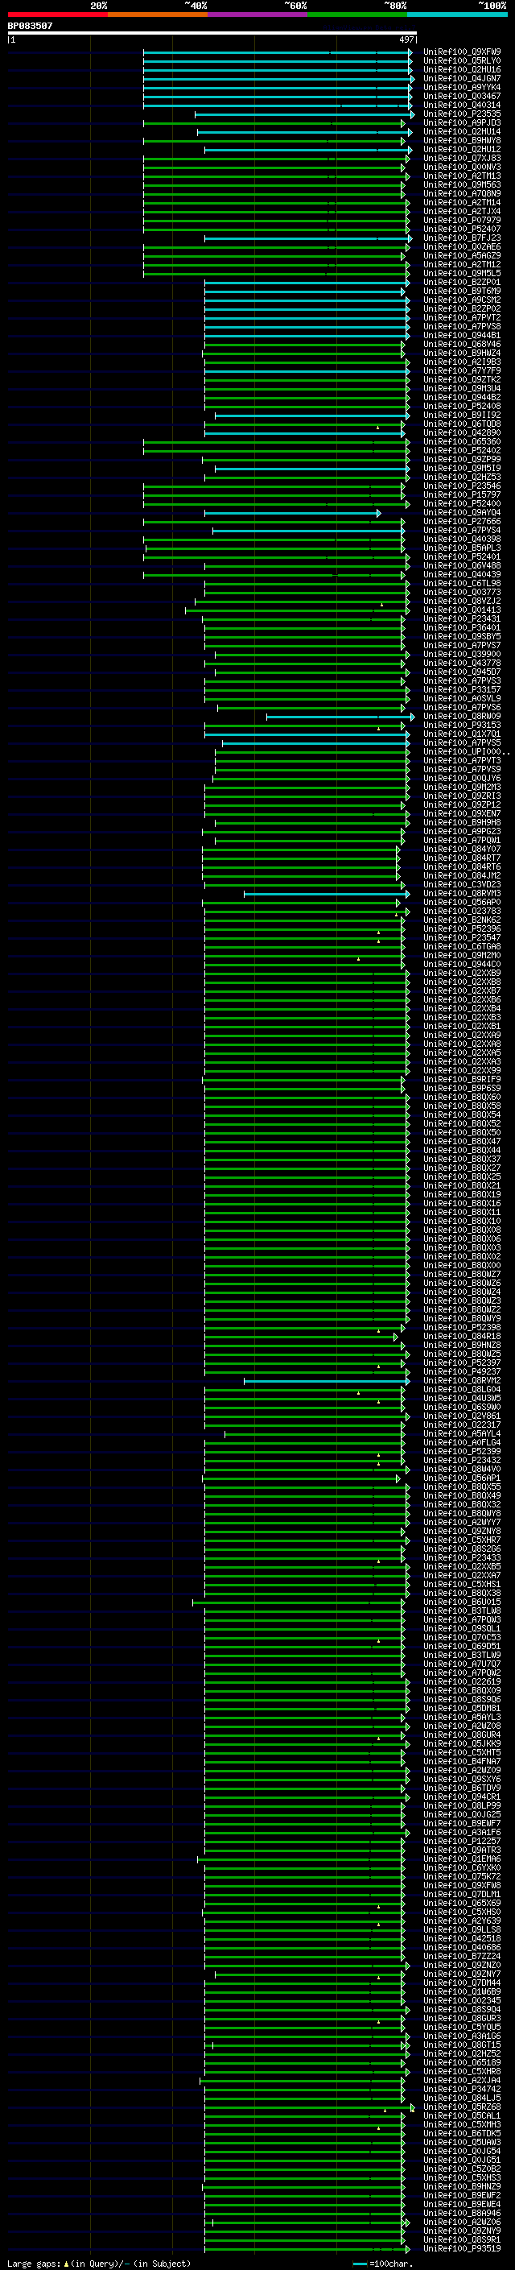Click hit label UniRef100_Q0QJY6
Viewport: 515px width, 2270px height.
tap(462, 778)
